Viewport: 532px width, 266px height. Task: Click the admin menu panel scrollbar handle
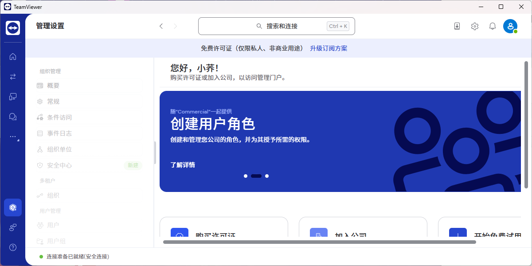(x=155, y=153)
